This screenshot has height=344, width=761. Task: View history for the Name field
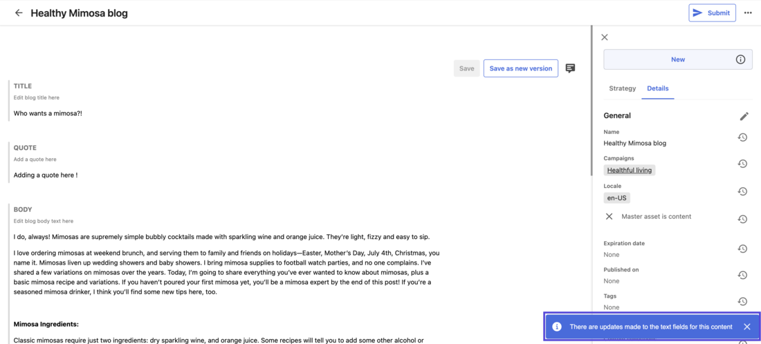click(742, 137)
